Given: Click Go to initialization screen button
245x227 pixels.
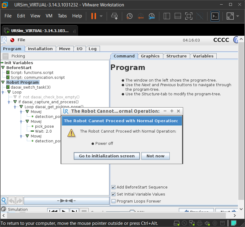Looking at the screenshot, I should [x=107, y=156].
